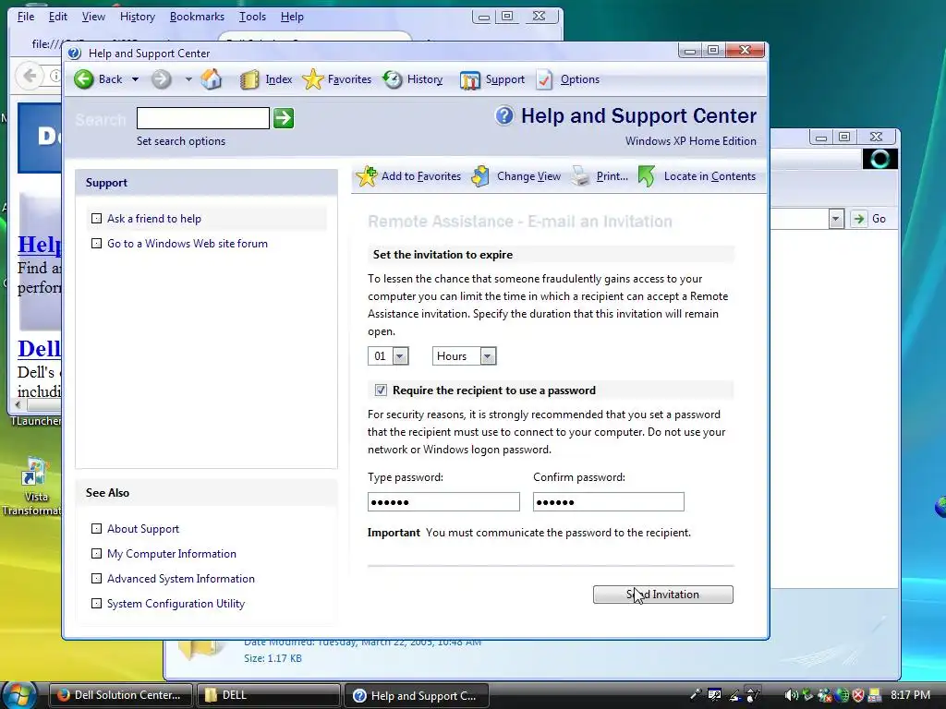
Task: Start search with the green arrow button
Action: 284,118
